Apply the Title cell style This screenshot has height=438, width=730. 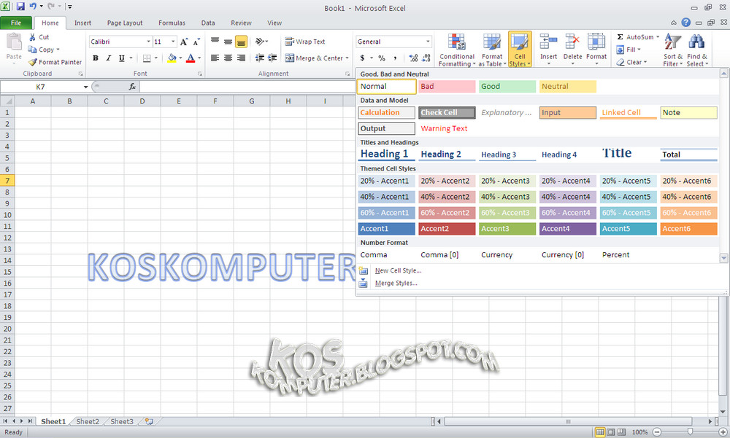click(x=628, y=154)
